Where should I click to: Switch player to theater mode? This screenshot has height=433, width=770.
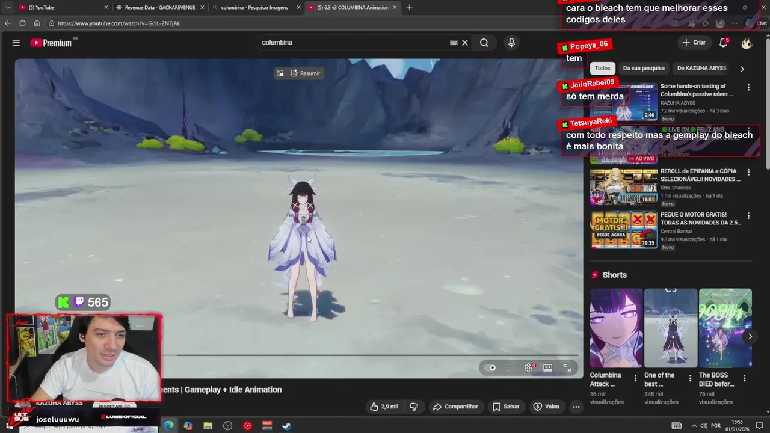pos(547,367)
